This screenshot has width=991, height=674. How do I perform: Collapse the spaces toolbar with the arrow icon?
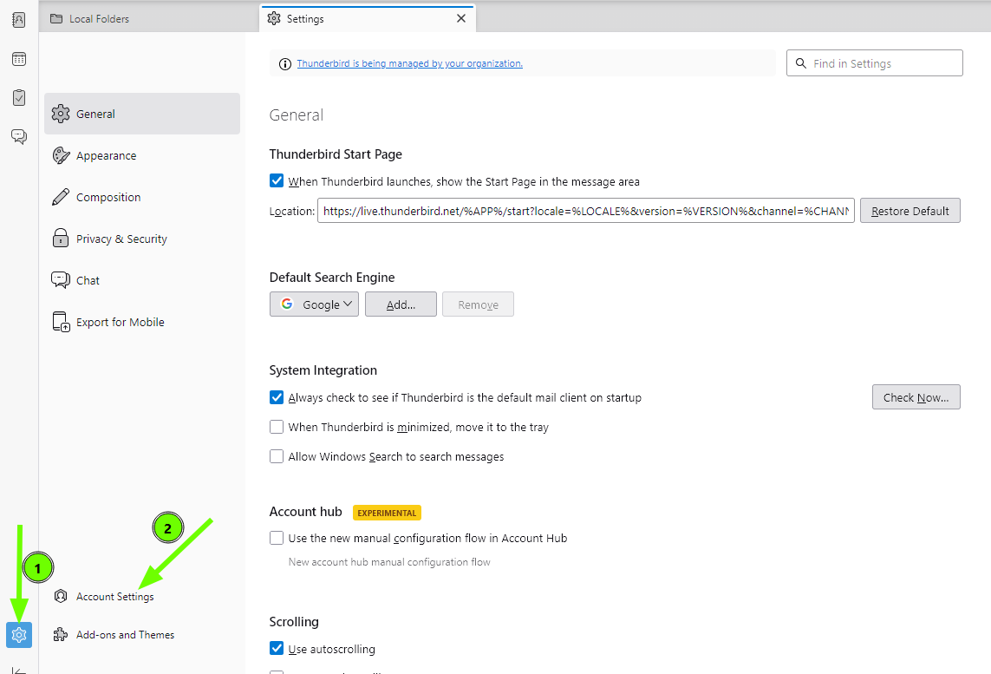[19, 671]
